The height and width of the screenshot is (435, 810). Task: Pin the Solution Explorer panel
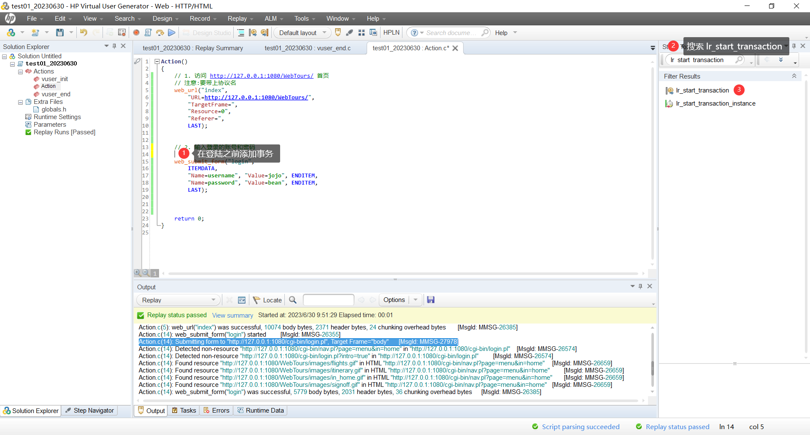pos(114,46)
